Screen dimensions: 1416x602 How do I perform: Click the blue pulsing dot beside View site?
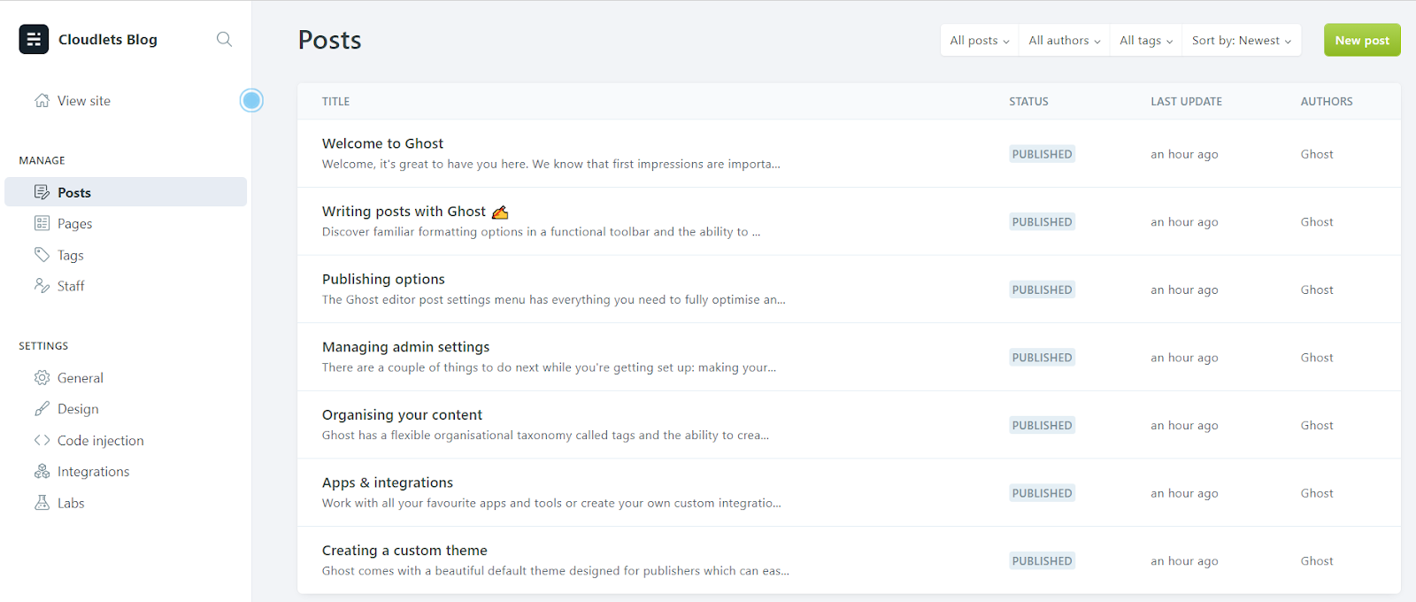(x=251, y=100)
